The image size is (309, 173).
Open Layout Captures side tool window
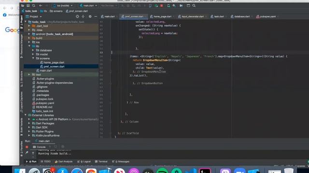21,102
